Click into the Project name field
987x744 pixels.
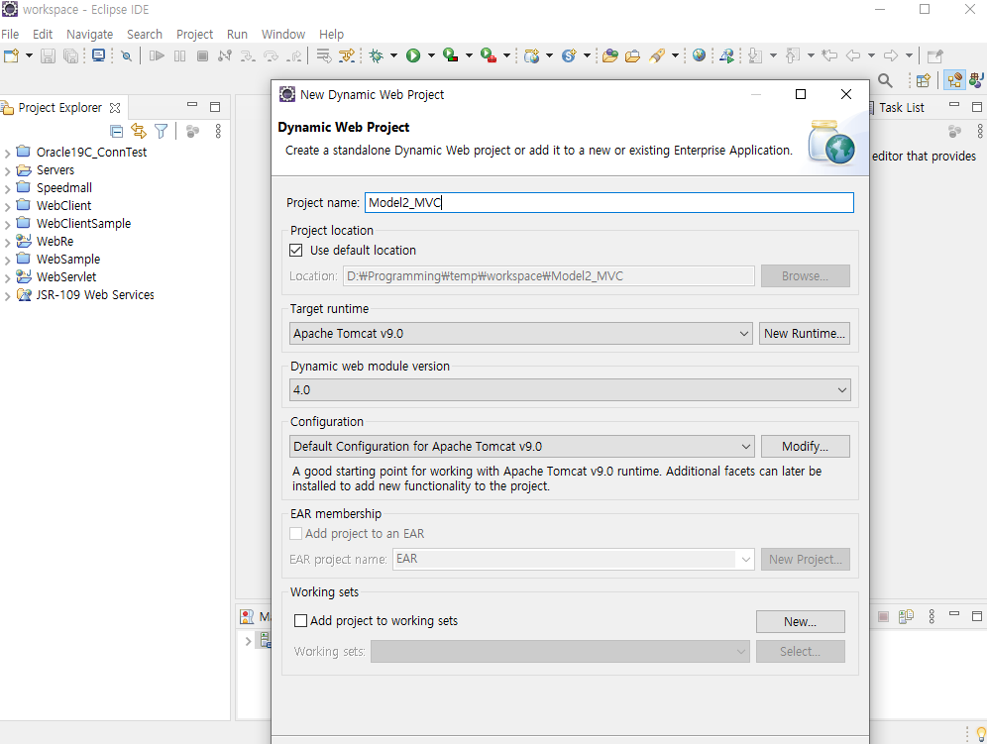tap(608, 203)
